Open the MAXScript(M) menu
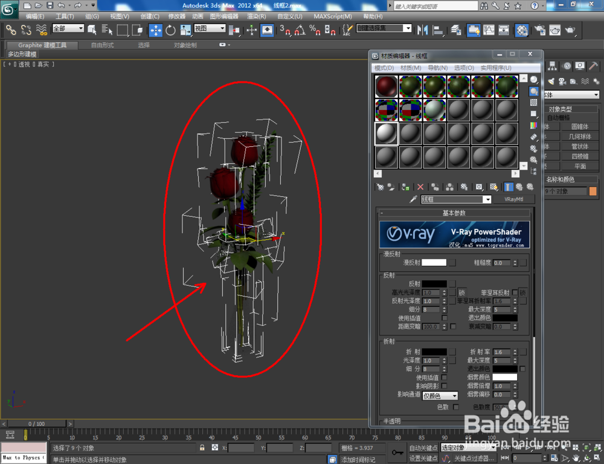 332,16
